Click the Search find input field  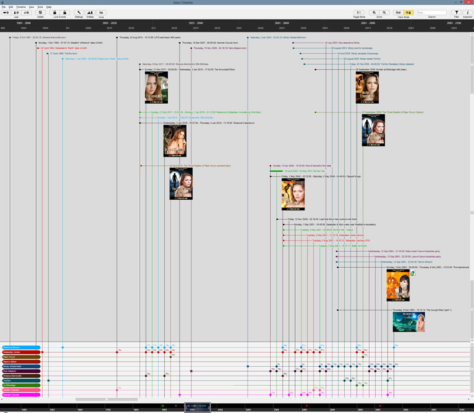[432, 12]
